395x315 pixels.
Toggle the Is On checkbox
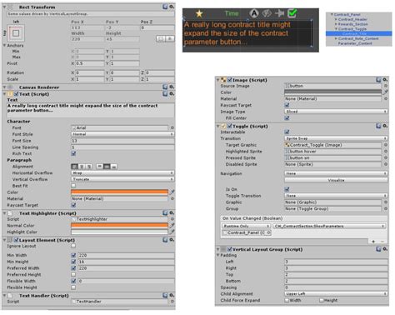coord(287,189)
